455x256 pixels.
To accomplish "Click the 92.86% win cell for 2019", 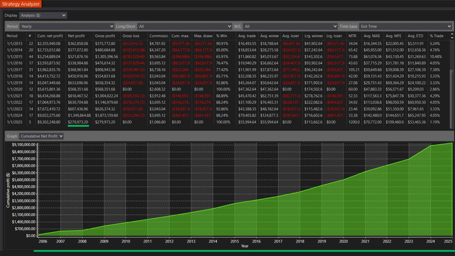I will (x=222, y=83).
